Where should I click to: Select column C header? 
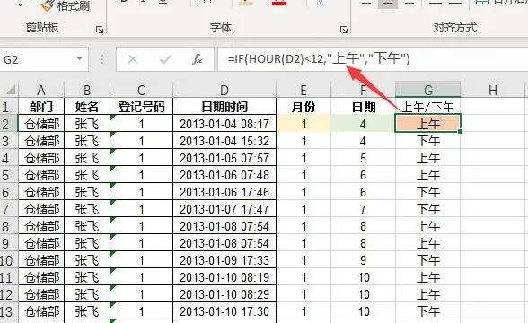pyautogui.click(x=142, y=90)
